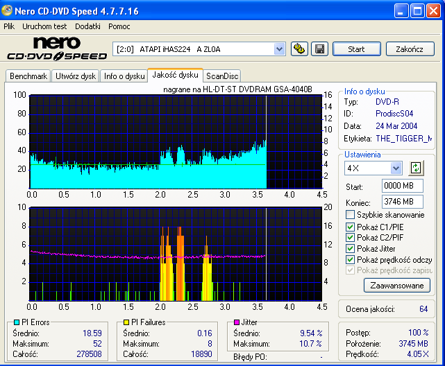Click PI Errors maximum value 52
445x366 pixels.
click(x=97, y=344)
